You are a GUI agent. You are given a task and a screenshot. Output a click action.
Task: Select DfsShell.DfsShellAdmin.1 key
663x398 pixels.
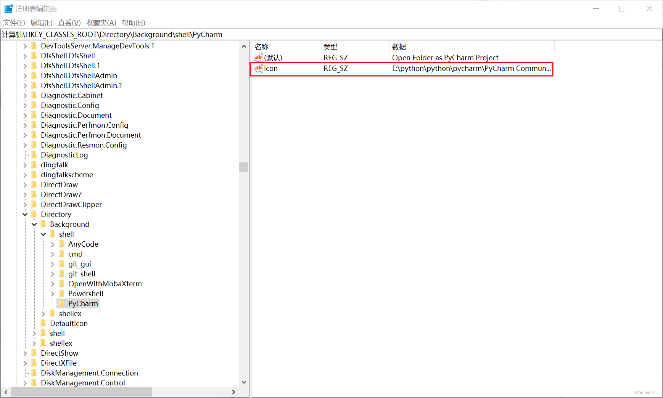point(82,85)
